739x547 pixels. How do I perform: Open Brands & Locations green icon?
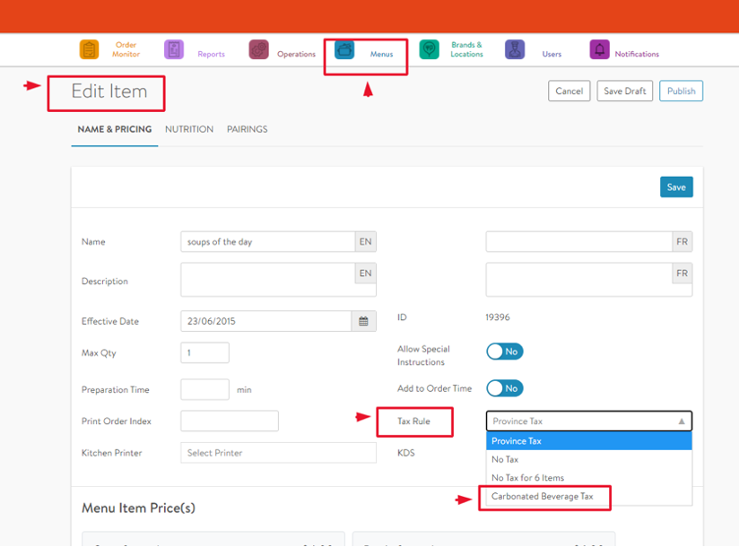pos(430,50)
